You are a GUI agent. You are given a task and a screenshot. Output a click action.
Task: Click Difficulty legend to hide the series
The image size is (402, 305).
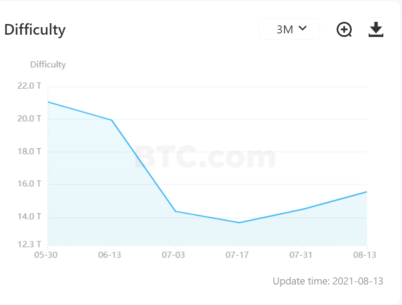click(48, 64)
